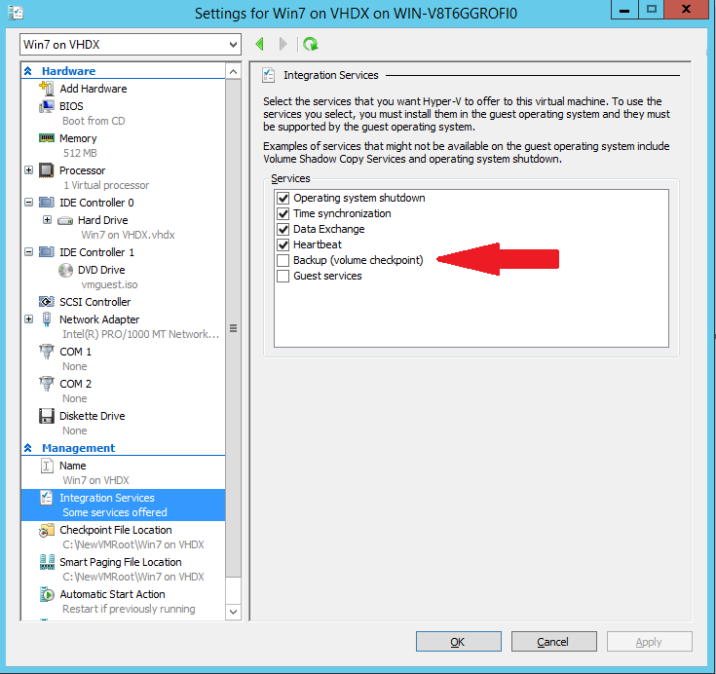Click the Integration Services header icon in right pane
Image resolution: width=716 pixels, height=674 pixels.
tap(269, 75)
